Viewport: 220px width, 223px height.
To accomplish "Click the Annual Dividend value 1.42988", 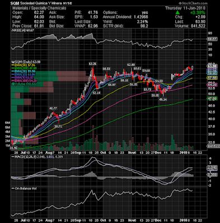I will coord(141,17).
